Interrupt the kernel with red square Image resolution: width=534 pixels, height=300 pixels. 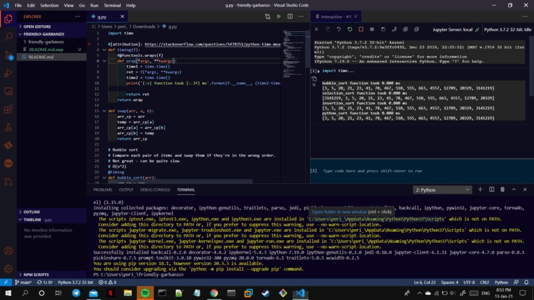tap(360, 29)
